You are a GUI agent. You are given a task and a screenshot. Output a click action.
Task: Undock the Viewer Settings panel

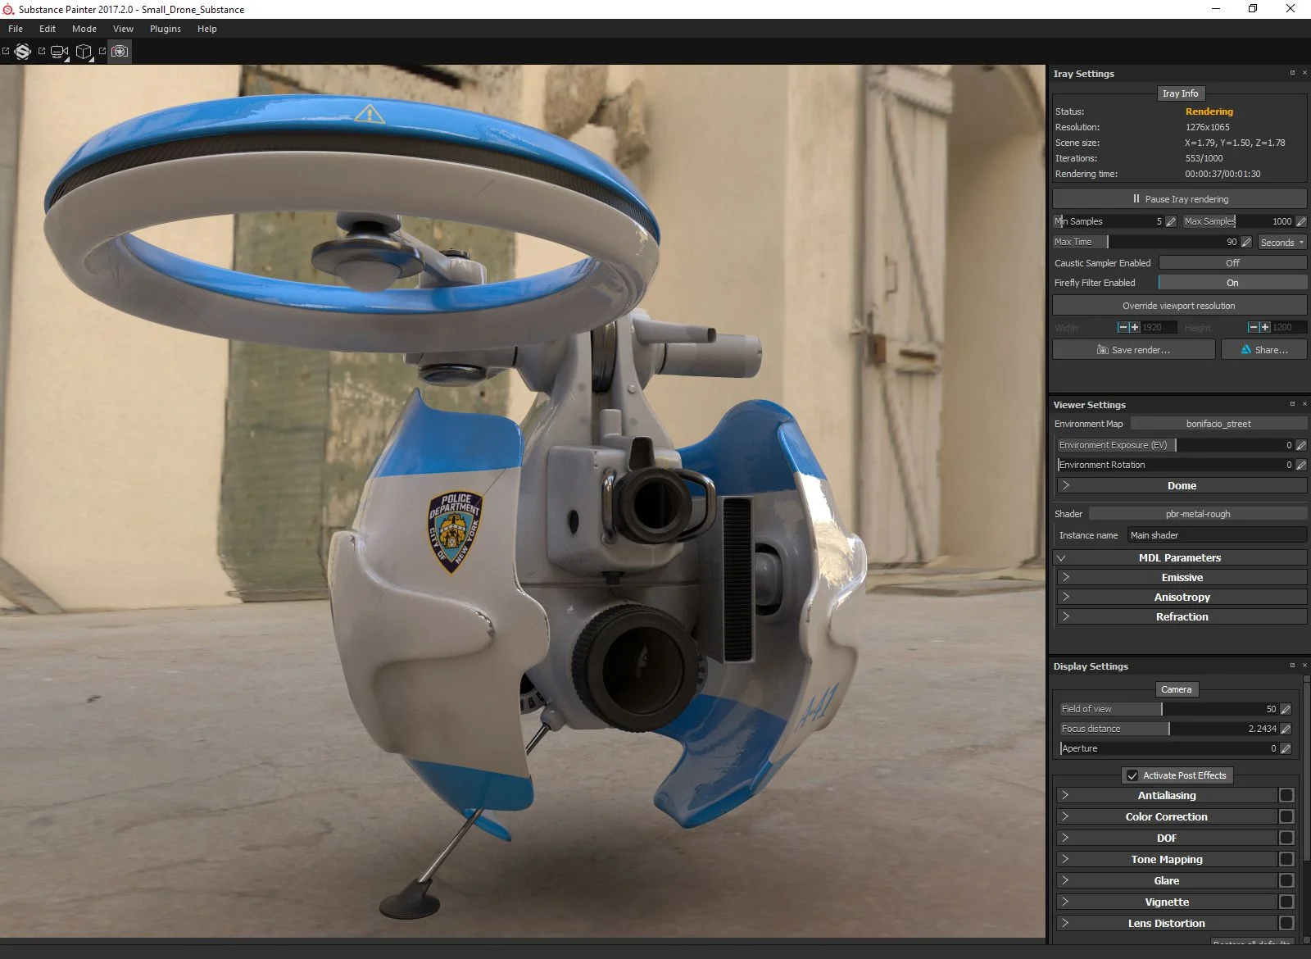[1292, 404]
